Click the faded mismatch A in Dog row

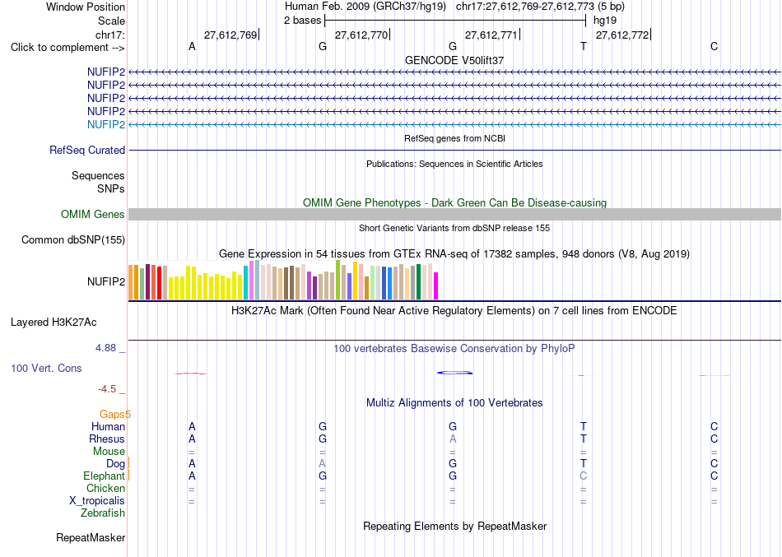[x=322, y=464]
